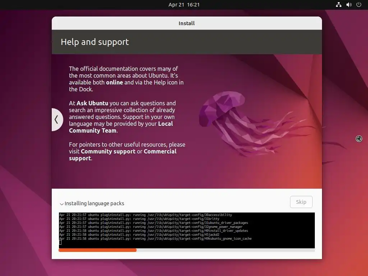The image size is (368, 276).
Task: Click the Installing language packs status label
Action: [95, 203]
